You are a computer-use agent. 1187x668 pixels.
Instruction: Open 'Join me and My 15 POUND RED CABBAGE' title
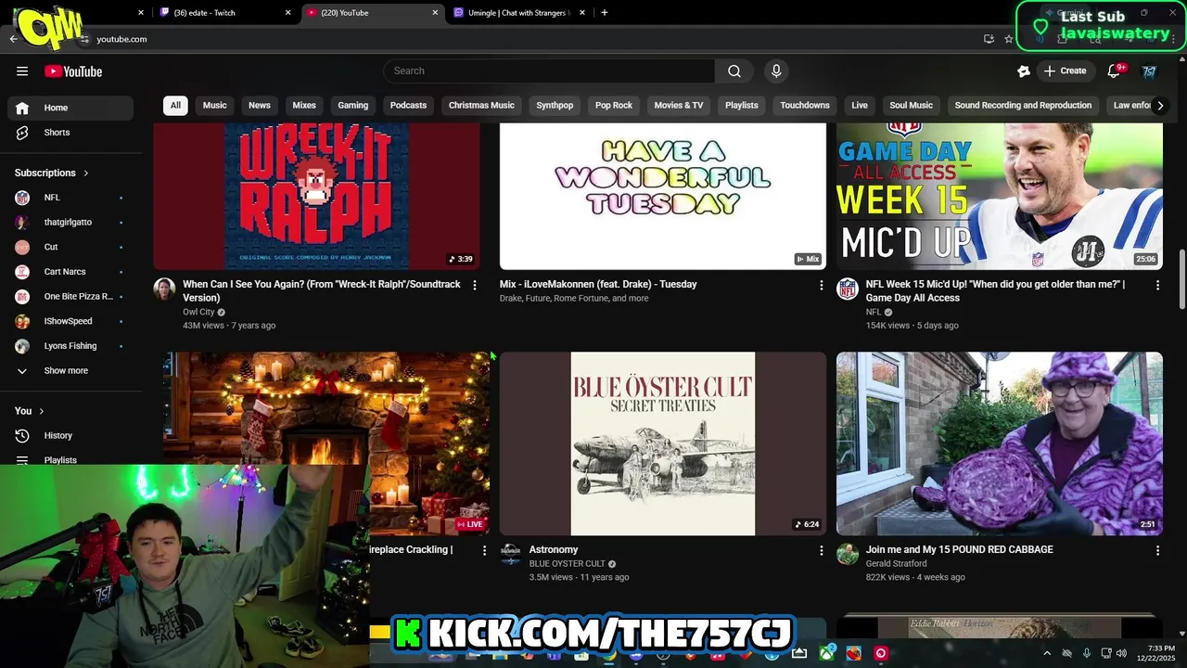[x=959, y=550]
